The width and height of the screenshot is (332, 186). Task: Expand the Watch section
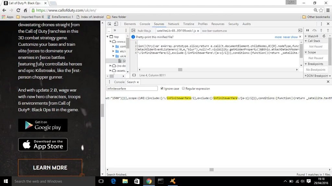[x=306, y=36]
